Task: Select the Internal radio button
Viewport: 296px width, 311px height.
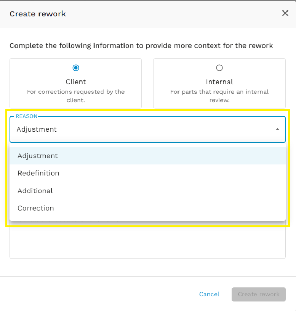Action: (219, 67)
